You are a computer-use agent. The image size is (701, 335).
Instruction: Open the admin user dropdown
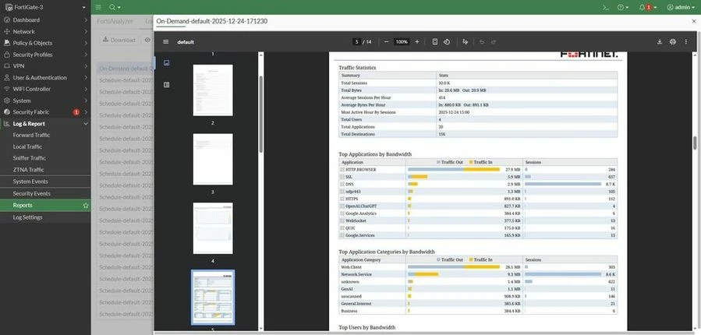(x=681, y=7)
